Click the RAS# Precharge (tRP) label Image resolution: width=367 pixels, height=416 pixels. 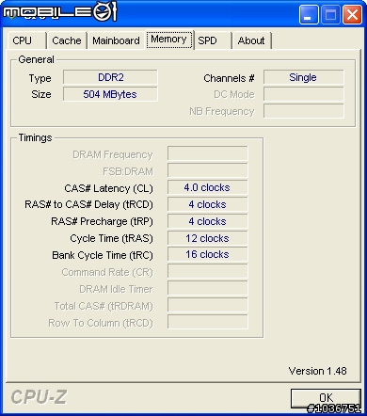(x=102, y=221)
